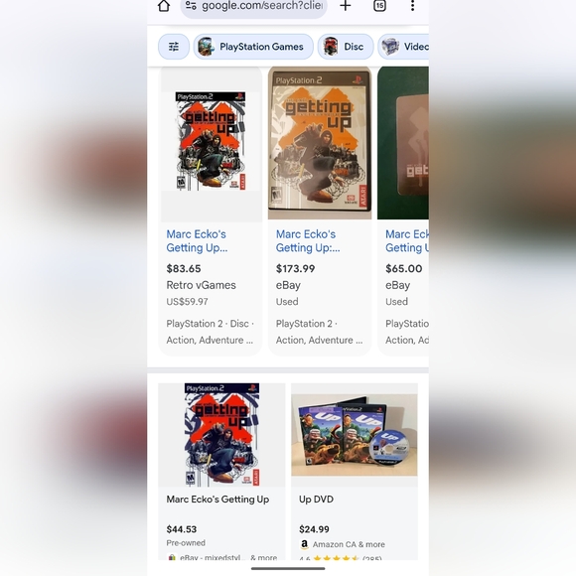Image resolution: width=576 pixels, height=576 pixels.
Task: Click the google.com address bar
Action: [253, 6]
